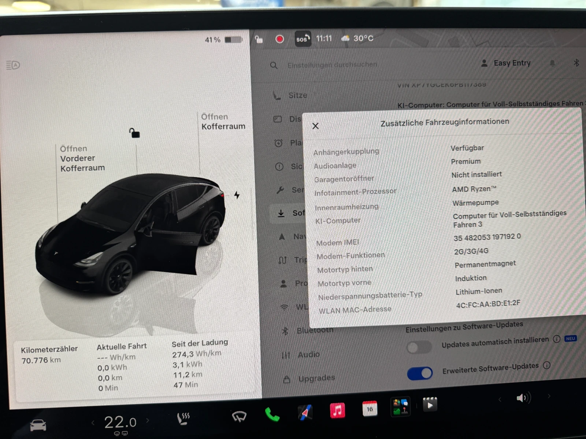Open the navigation maps app icon
Image resolution: width=586 pixels, height=439 pixels.
[305, 412]
